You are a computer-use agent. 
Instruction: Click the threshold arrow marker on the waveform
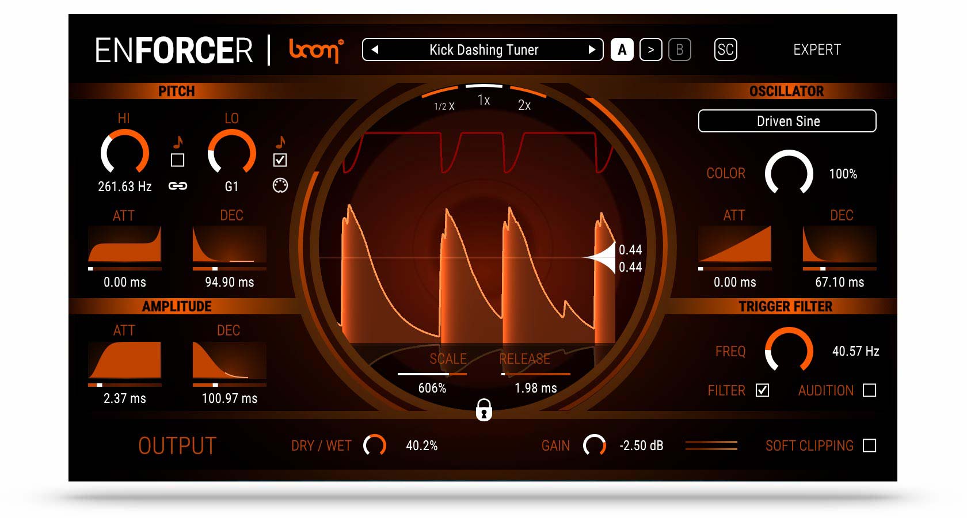(x=601, y=258)
